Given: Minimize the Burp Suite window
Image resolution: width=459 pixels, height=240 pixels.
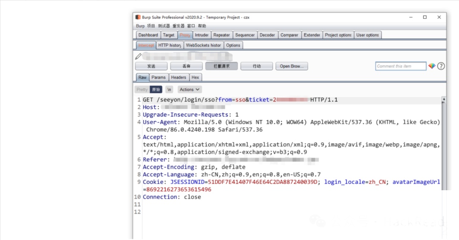Looking at the screenshot, I should coord(411,17).
